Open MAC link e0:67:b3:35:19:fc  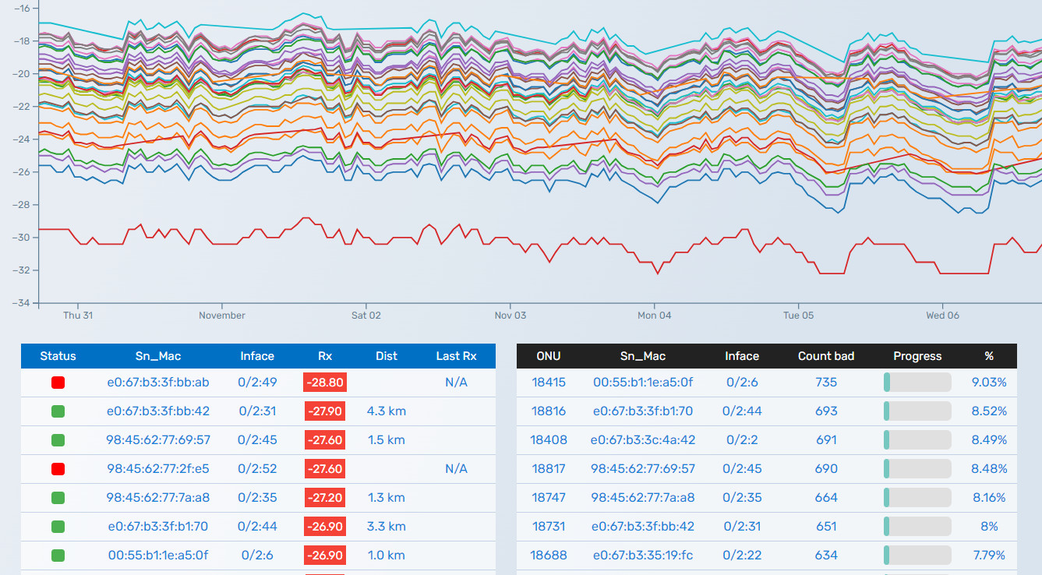643,556
